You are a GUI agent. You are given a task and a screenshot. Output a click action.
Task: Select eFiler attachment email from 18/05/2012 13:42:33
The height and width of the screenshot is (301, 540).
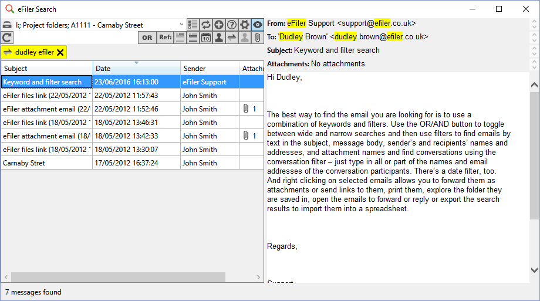coord(133,136)
